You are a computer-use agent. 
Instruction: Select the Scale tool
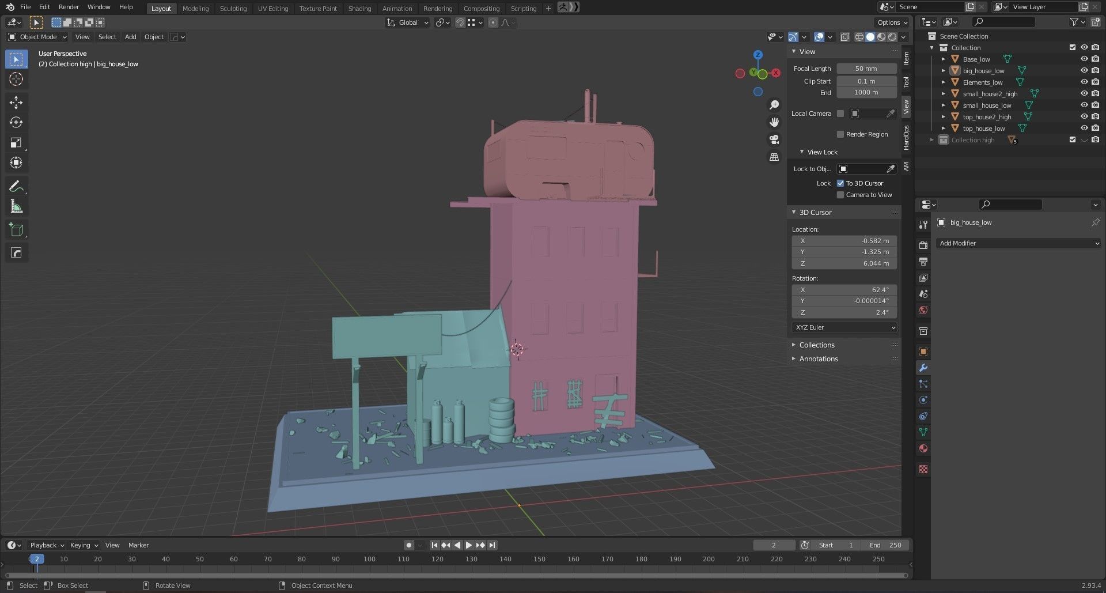(16, 143)
